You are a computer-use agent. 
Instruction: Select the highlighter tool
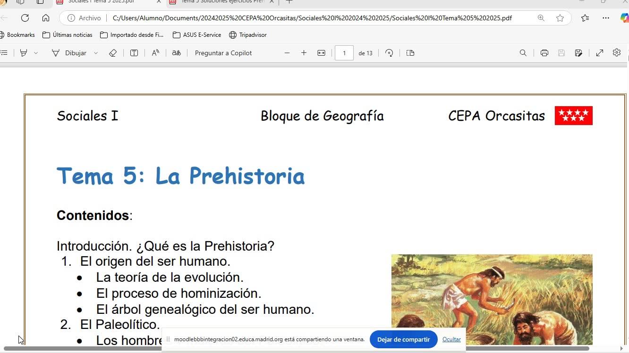24,53
